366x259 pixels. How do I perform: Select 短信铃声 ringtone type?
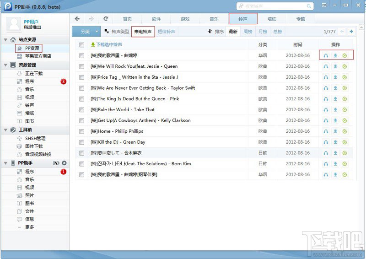tap(166, 32)
